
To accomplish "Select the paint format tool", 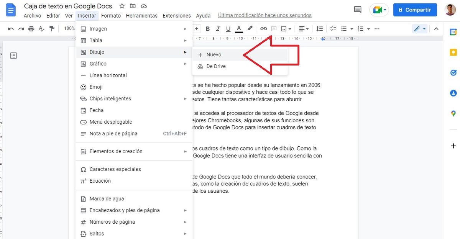I will coord(52,29).
